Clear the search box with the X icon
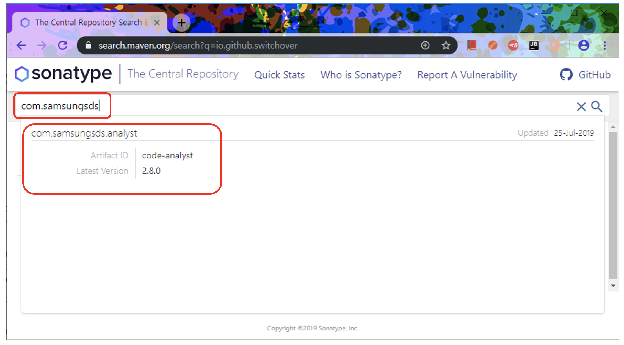Screen dimensions: 624x345 tap(581, 107)
